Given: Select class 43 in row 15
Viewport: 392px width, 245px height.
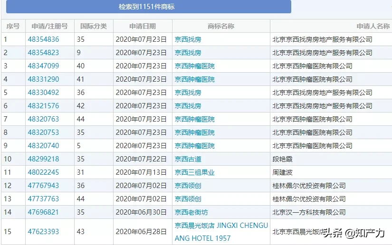Looking at the screenshot, I should click(80, 232).
